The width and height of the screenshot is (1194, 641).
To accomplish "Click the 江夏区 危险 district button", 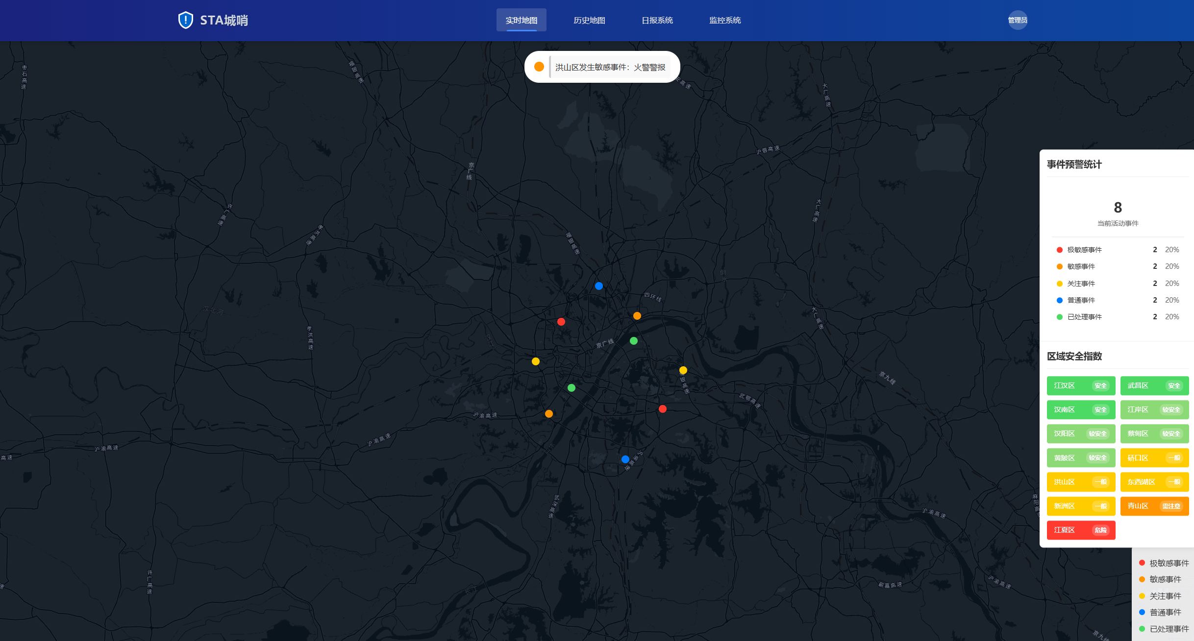I will 1081,530.
